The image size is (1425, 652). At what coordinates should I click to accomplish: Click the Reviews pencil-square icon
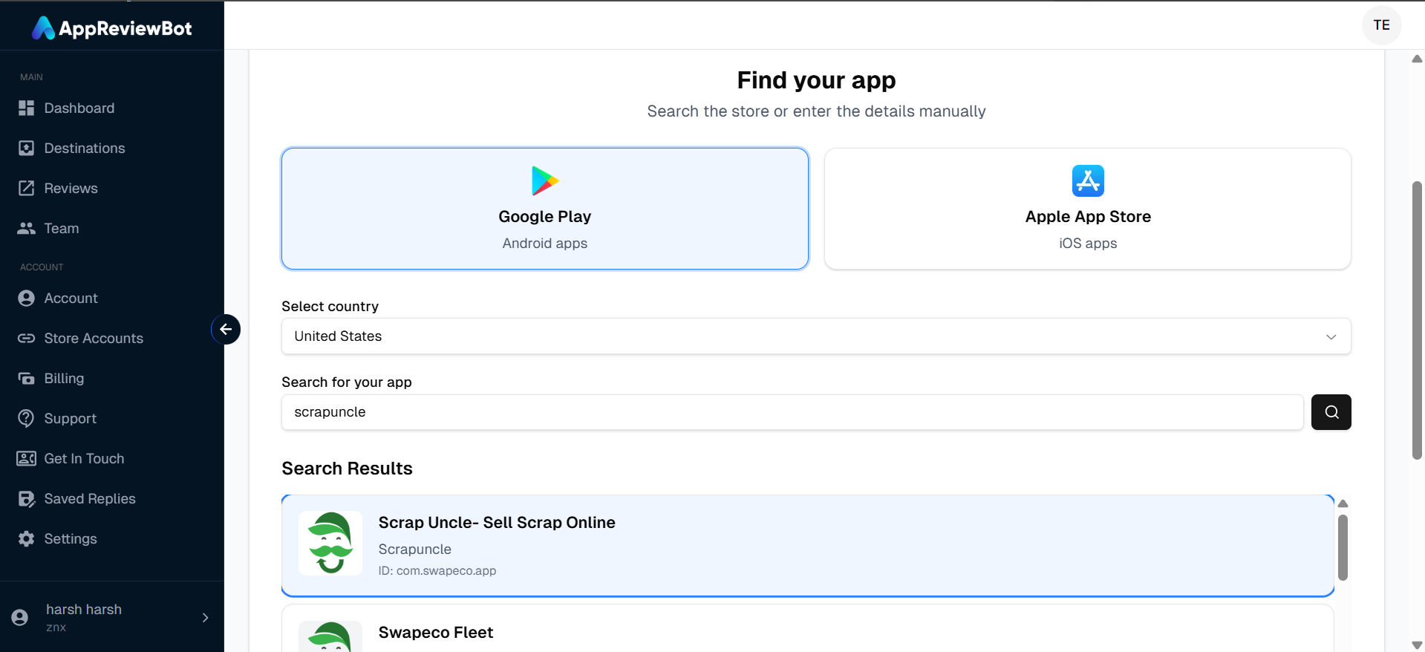[26, 189]
